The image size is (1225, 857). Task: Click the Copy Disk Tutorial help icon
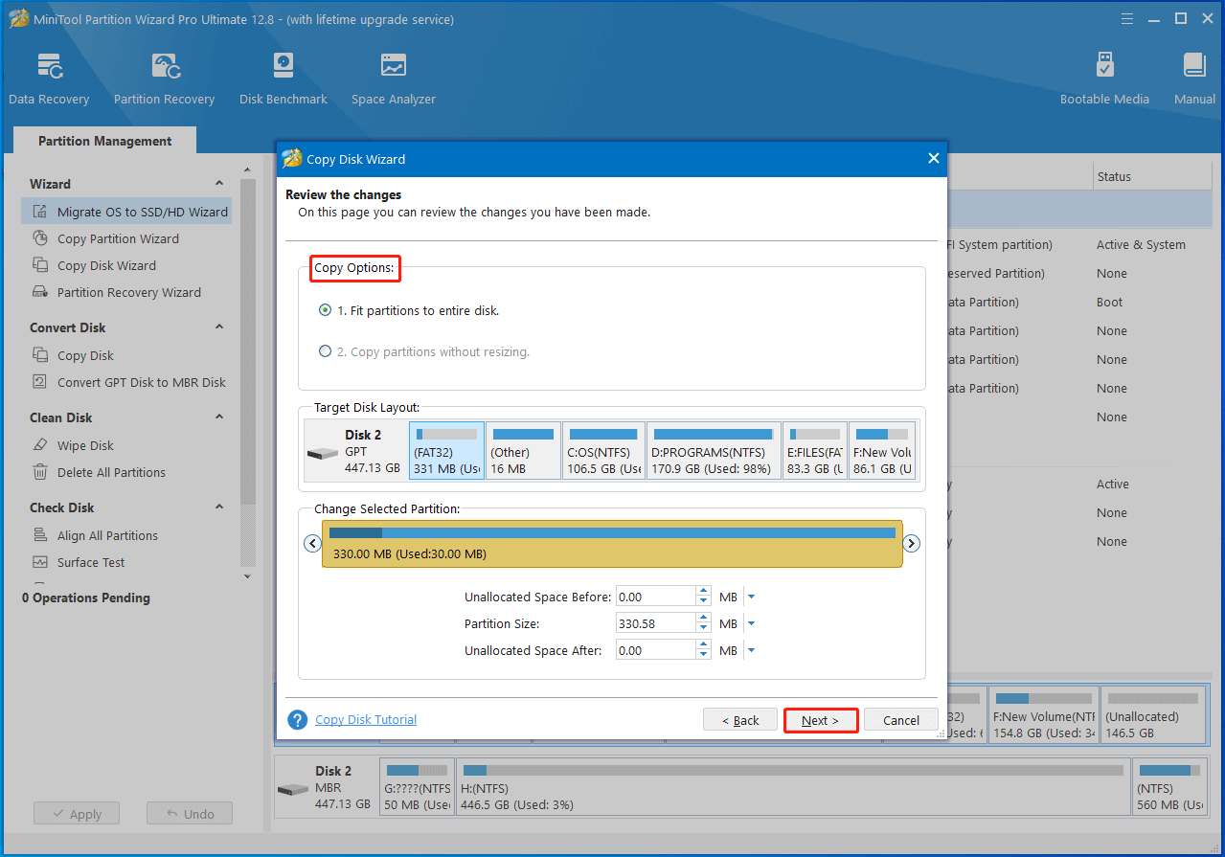click(298, 720)
